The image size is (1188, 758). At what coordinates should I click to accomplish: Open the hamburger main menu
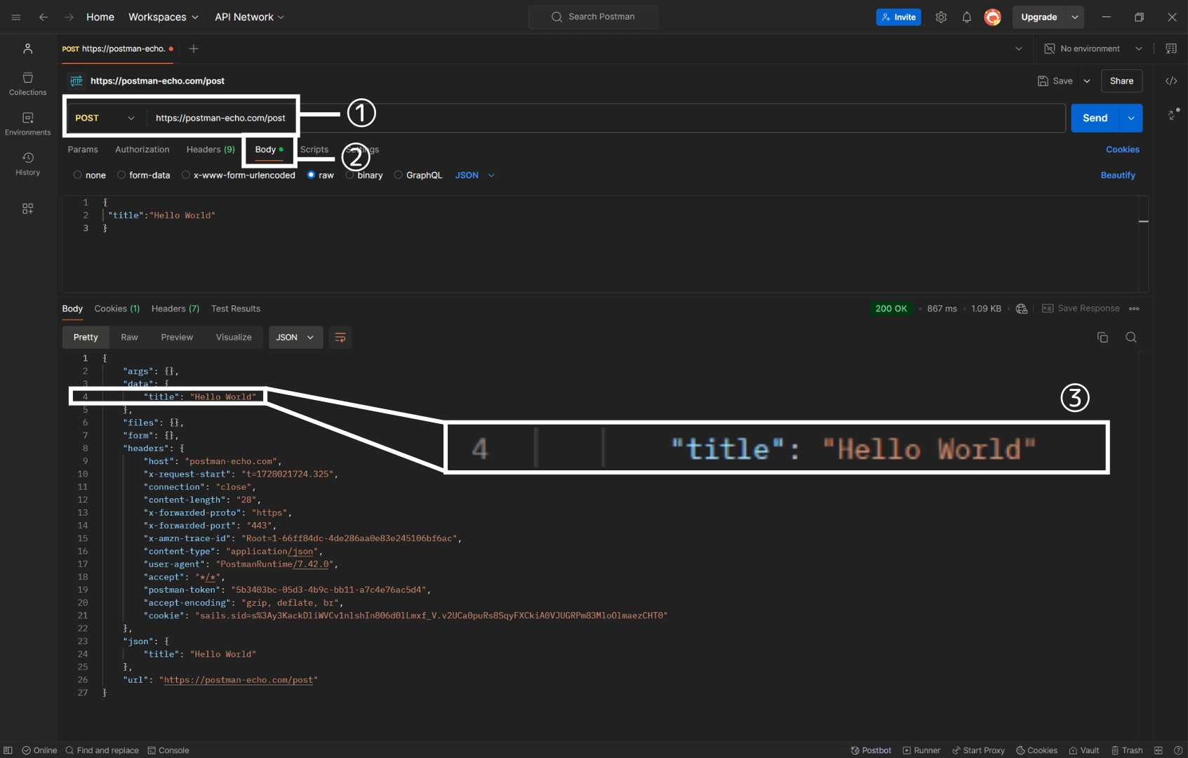tap(15, 17)
